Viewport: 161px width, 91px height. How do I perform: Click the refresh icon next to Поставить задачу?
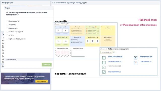pyautogui.click(x=114, y=52)
